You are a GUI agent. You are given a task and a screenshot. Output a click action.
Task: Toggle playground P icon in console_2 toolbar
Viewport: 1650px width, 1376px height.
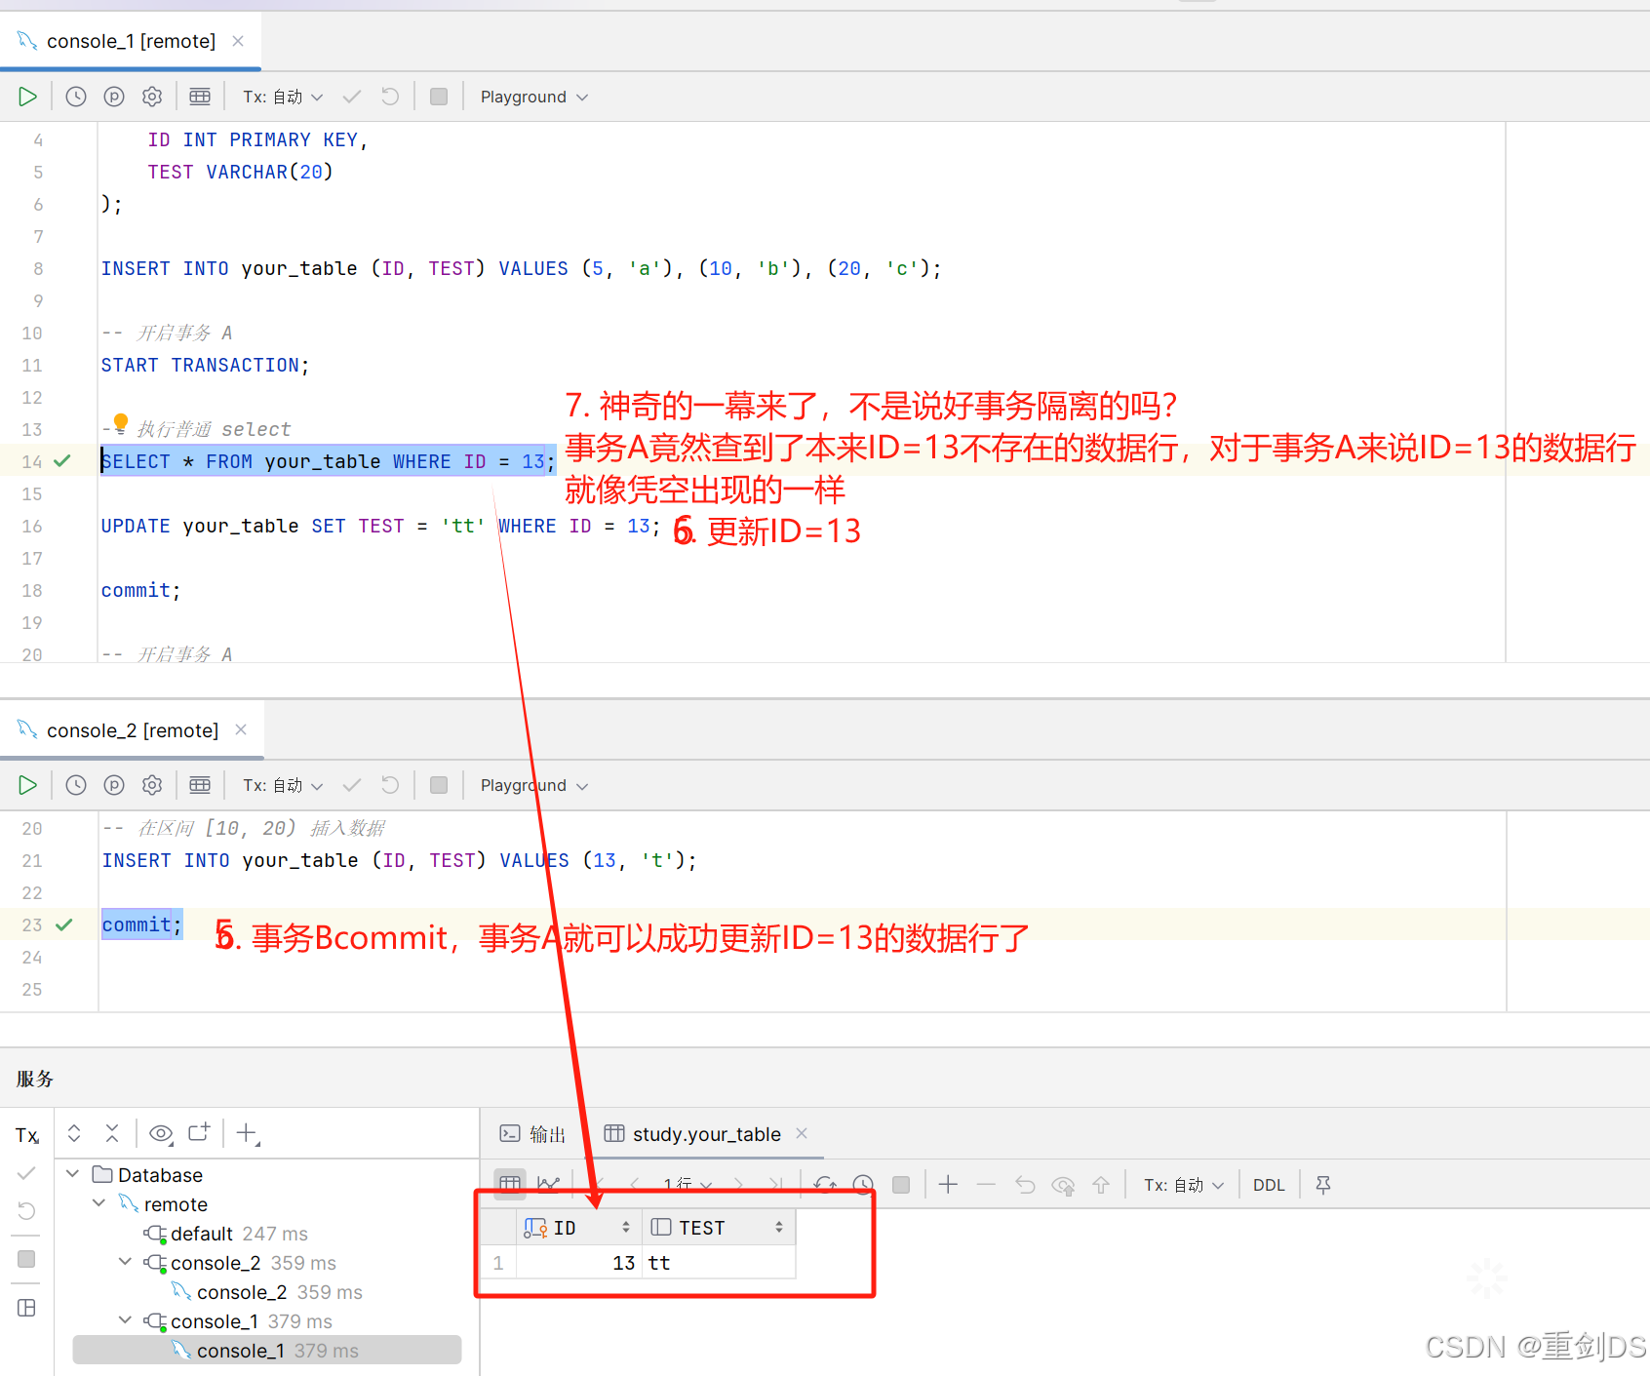[114, 785]
